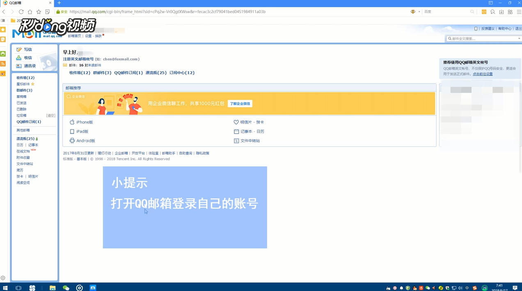Click the Android版 robot icon
The image size is (522, 291).
point(72,141)
